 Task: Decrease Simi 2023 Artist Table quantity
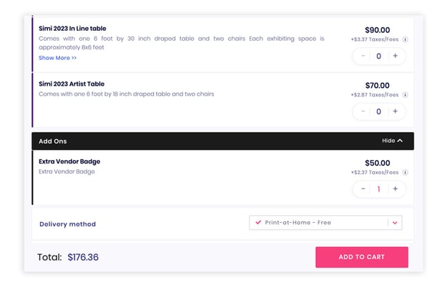point(363,111)
